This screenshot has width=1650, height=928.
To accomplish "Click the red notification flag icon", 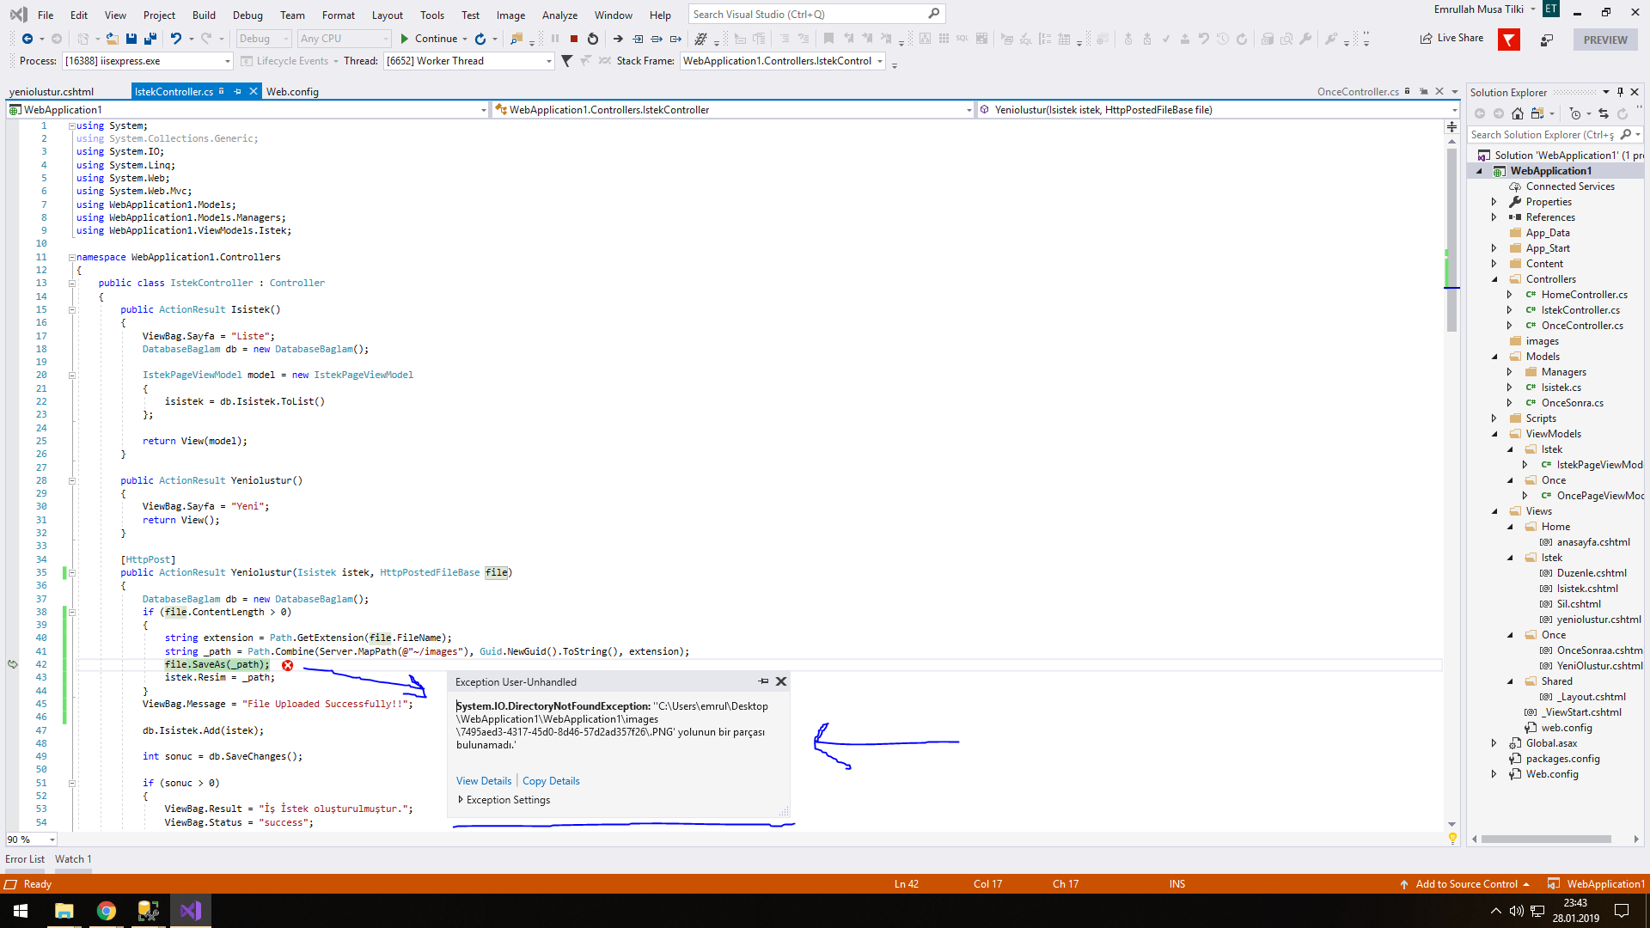I will coord(1508,40).
